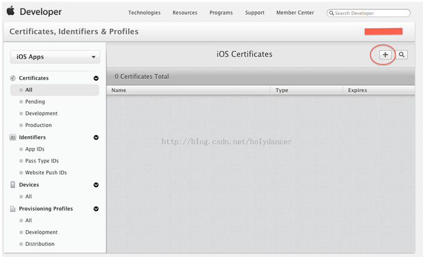Viewport: 423px width, 257px height.
Task: Select All under Certificates
Action: [x=55, y=90]
